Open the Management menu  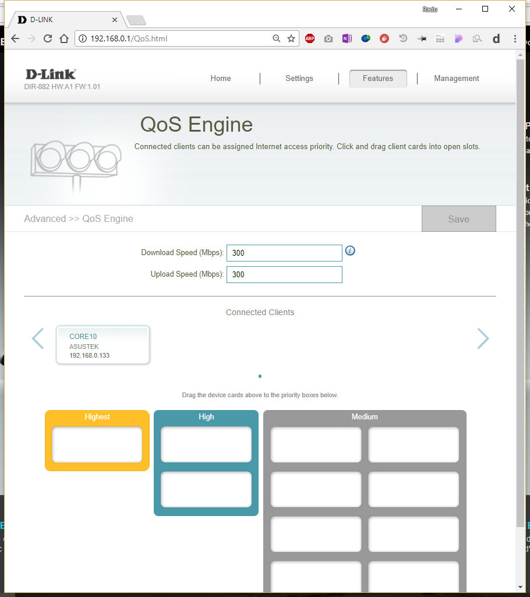tap(456, 79)
